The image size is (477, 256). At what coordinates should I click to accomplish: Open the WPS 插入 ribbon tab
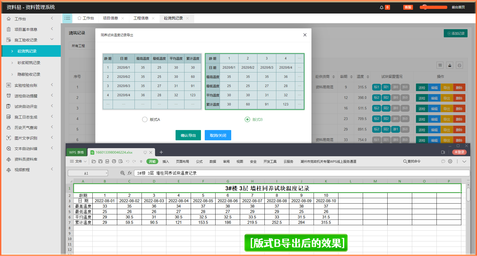[x=166, y=161]
